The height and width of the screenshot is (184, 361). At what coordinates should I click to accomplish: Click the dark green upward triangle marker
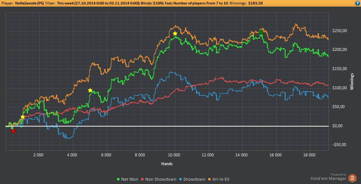[x=261, y=32]
